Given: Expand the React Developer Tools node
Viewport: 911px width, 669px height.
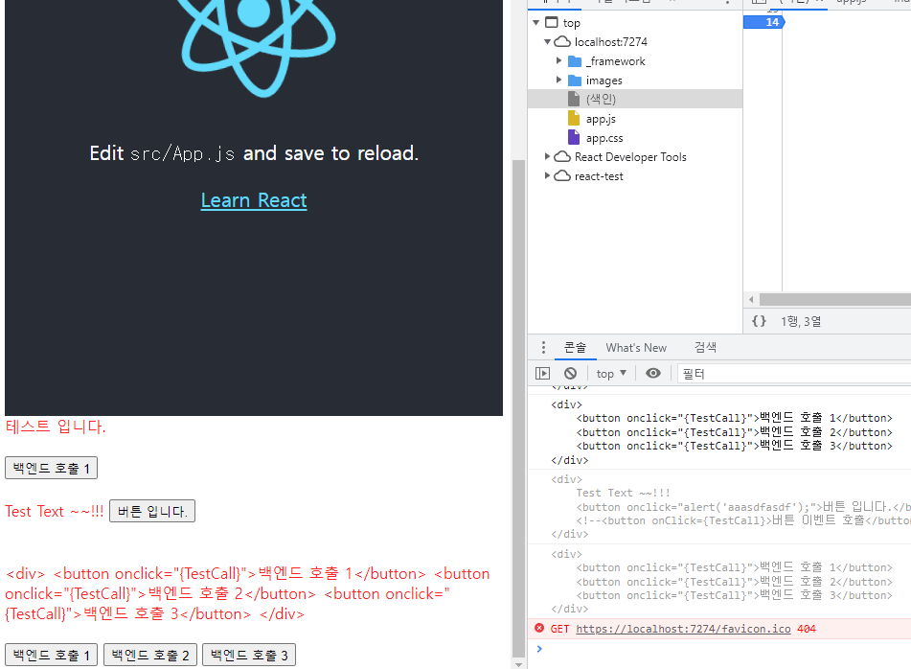Looking at the screenshot, I should click(547, 156).
